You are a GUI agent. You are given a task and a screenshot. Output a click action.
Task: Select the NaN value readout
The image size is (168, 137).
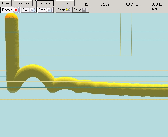155,9
